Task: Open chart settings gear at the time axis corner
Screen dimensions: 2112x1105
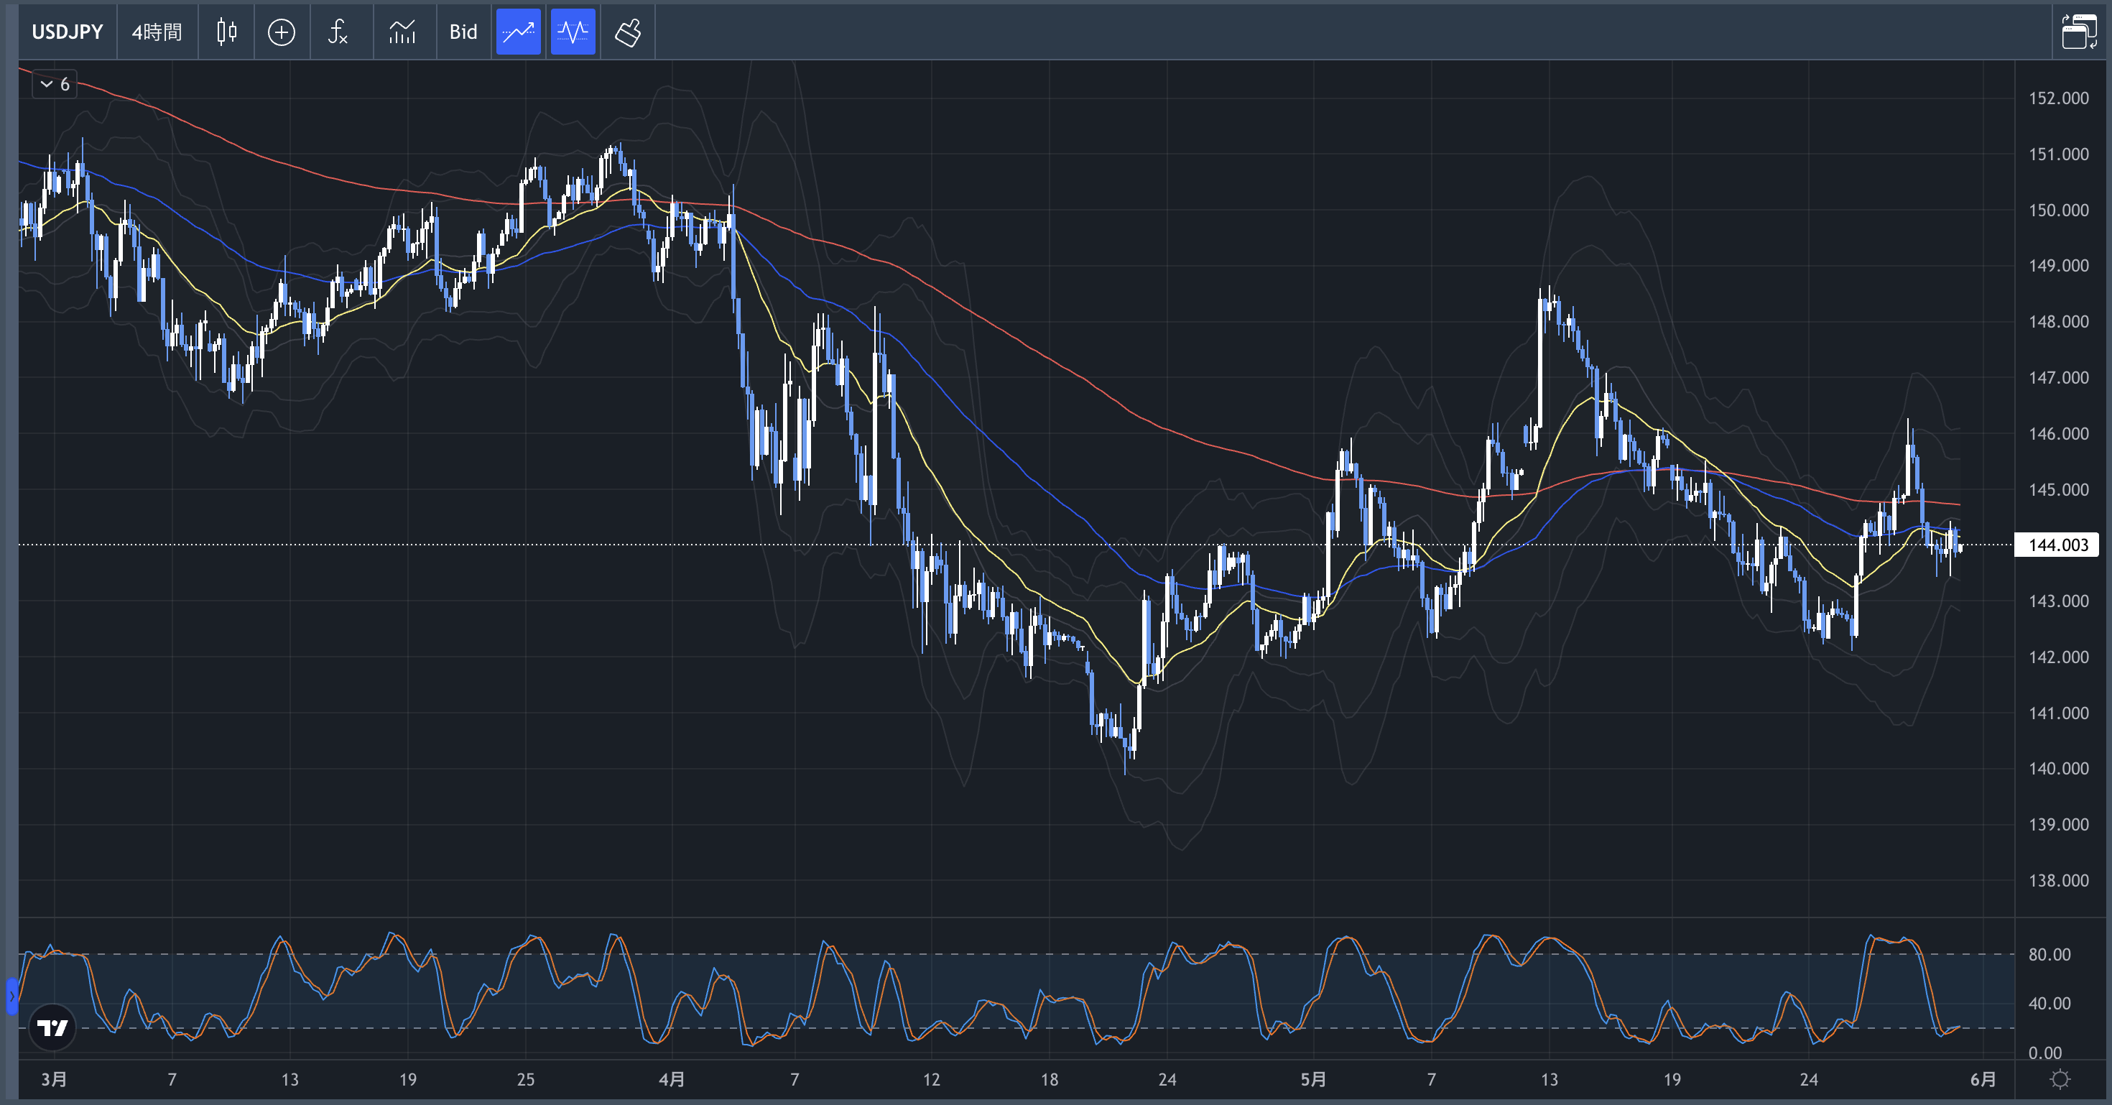Action: [2060, 1078]
